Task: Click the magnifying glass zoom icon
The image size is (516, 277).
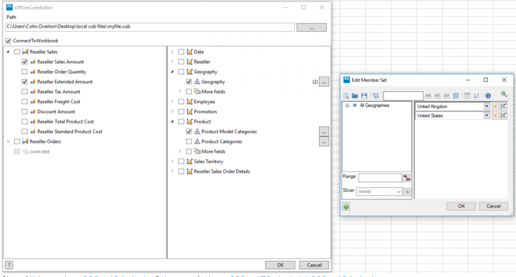Action: click(504, 94)
